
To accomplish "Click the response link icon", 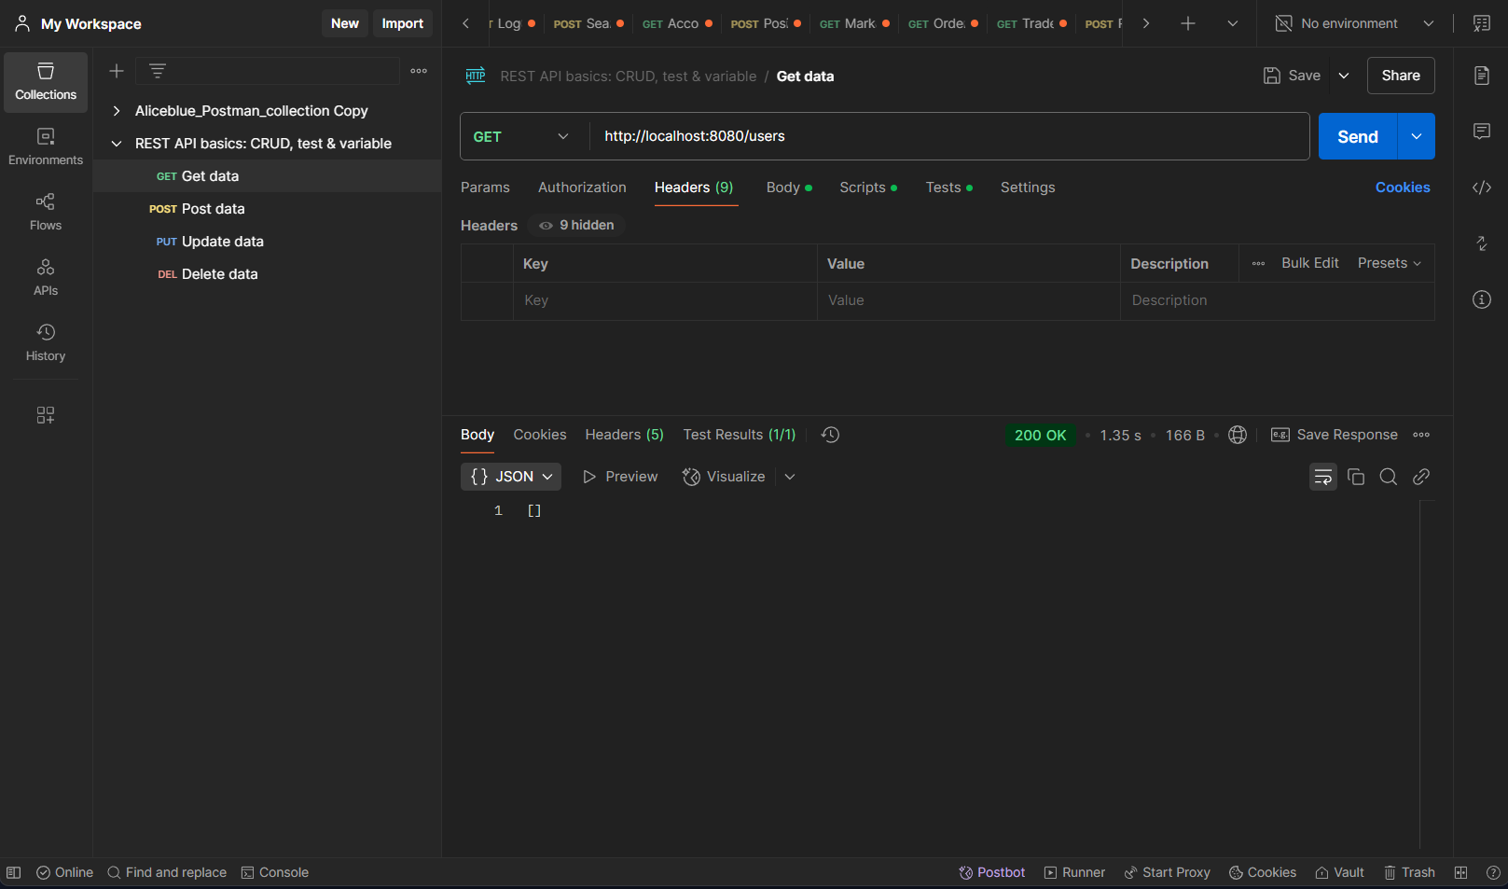I will coord(1421,477).
